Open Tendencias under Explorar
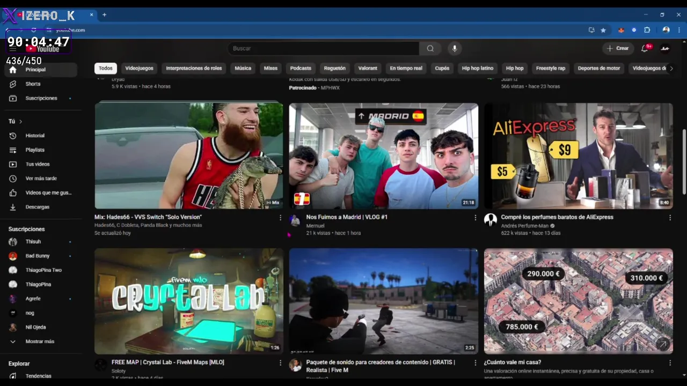 [x=39, y=376]
